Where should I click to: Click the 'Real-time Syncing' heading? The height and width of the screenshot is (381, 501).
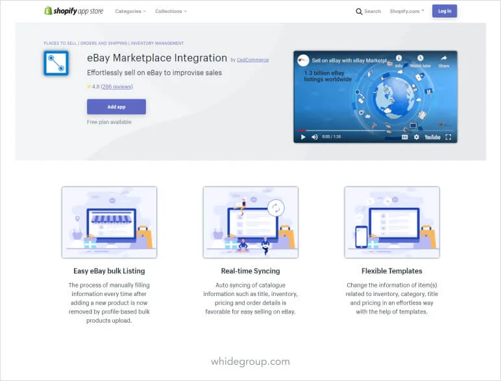(x=250, y=271)
